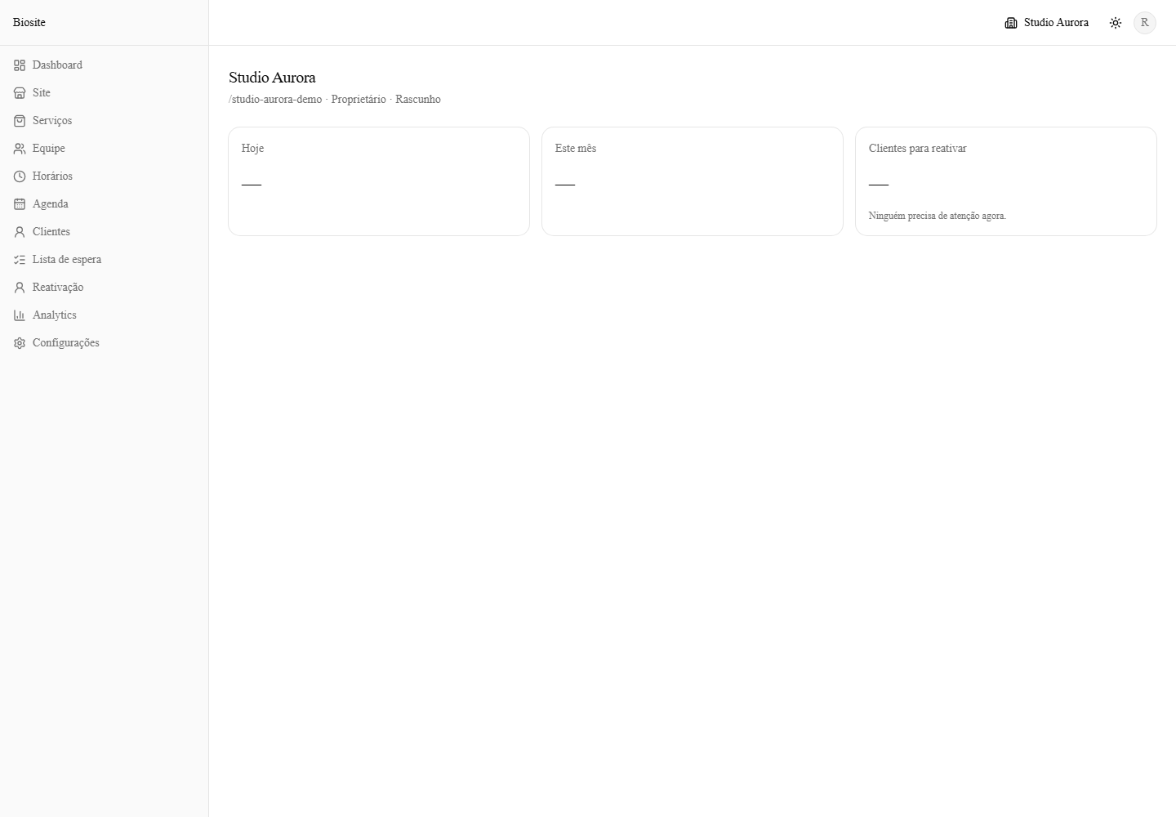Toggle the light/dark theme sun icon
Image resolution: width=1176 pixels, height=817 pixels.
[1116, 23]
